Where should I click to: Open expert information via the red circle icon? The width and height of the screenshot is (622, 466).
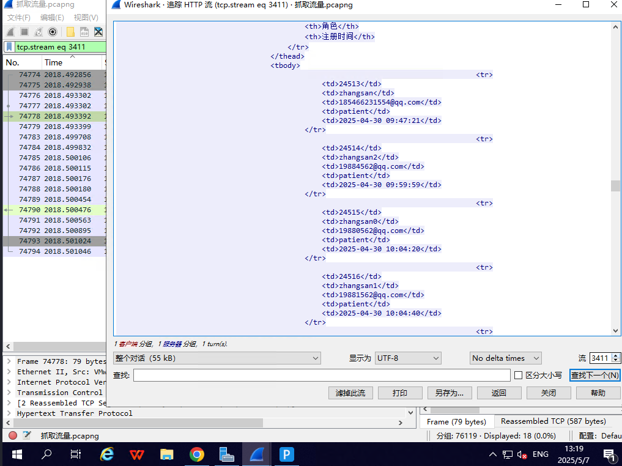tap(13, 435)
